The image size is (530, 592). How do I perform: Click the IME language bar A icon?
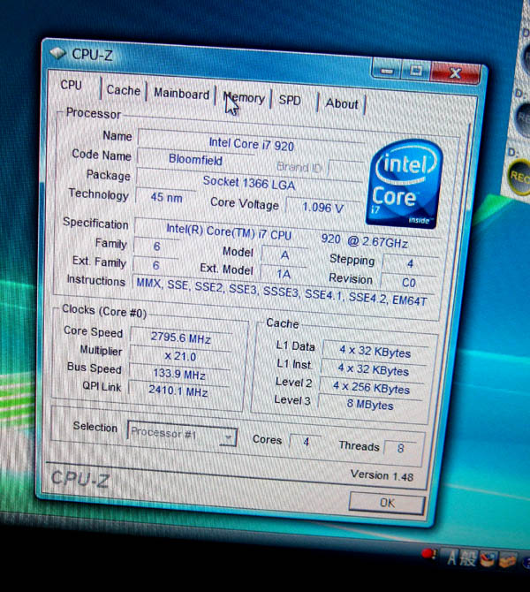452,558
